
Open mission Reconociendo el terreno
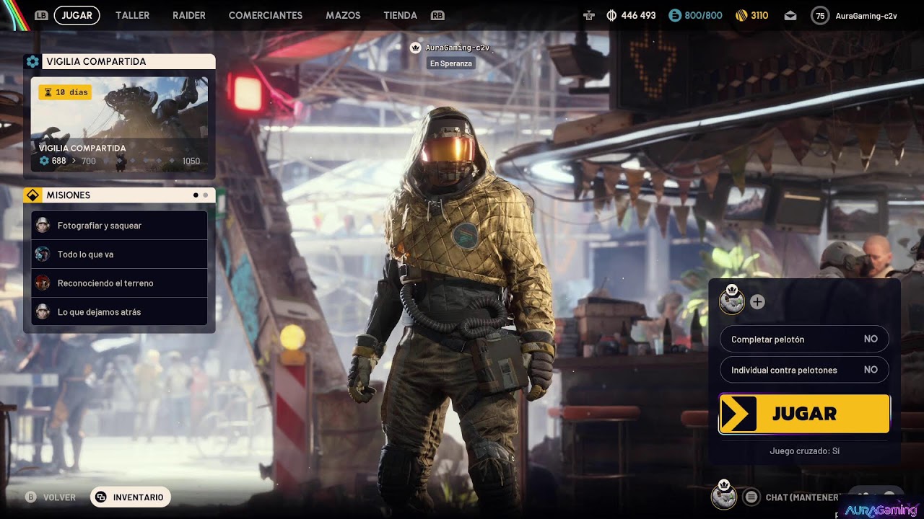(x=119, y=283)
